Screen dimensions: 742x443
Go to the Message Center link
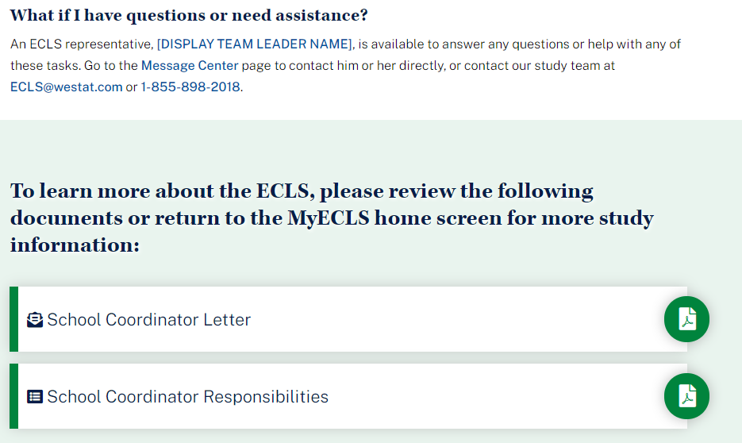click(x=190, y=66)
